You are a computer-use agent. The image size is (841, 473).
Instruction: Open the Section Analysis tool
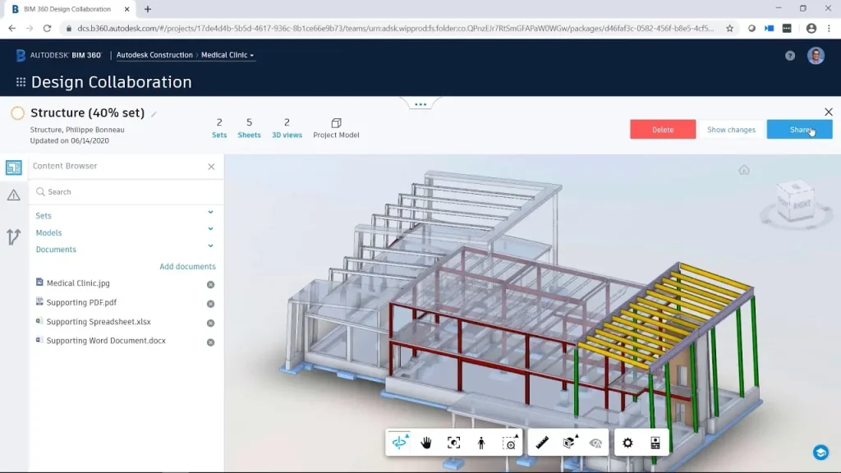569,443
